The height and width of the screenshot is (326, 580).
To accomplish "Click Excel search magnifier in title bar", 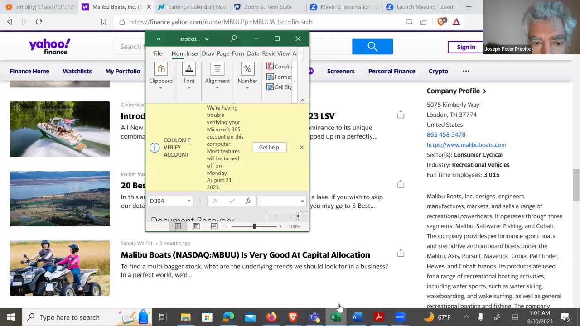I will [x=233, y=39].
